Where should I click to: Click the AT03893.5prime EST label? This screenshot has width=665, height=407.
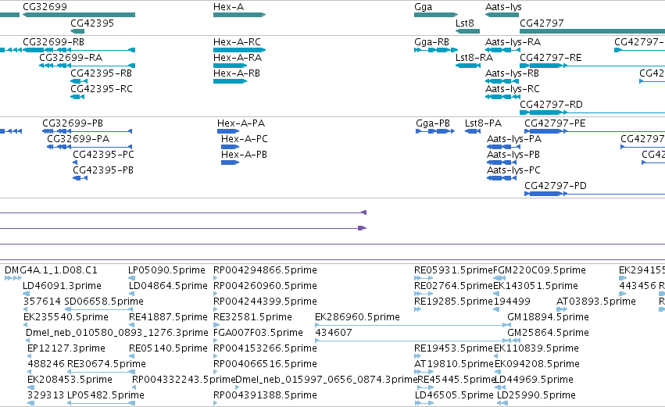(x=596, y=302)
